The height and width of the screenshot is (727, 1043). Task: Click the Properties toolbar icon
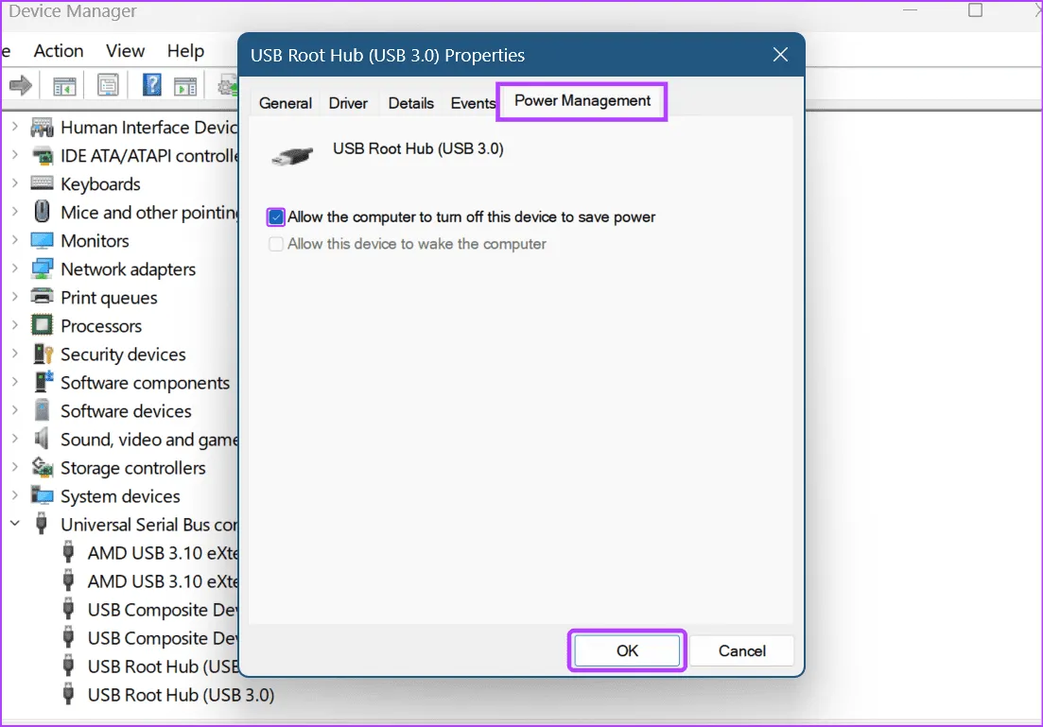(x=108, y=86)
